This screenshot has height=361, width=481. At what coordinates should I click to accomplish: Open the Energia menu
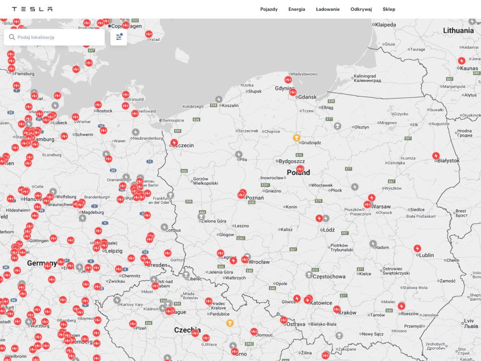tap(296, 9)
